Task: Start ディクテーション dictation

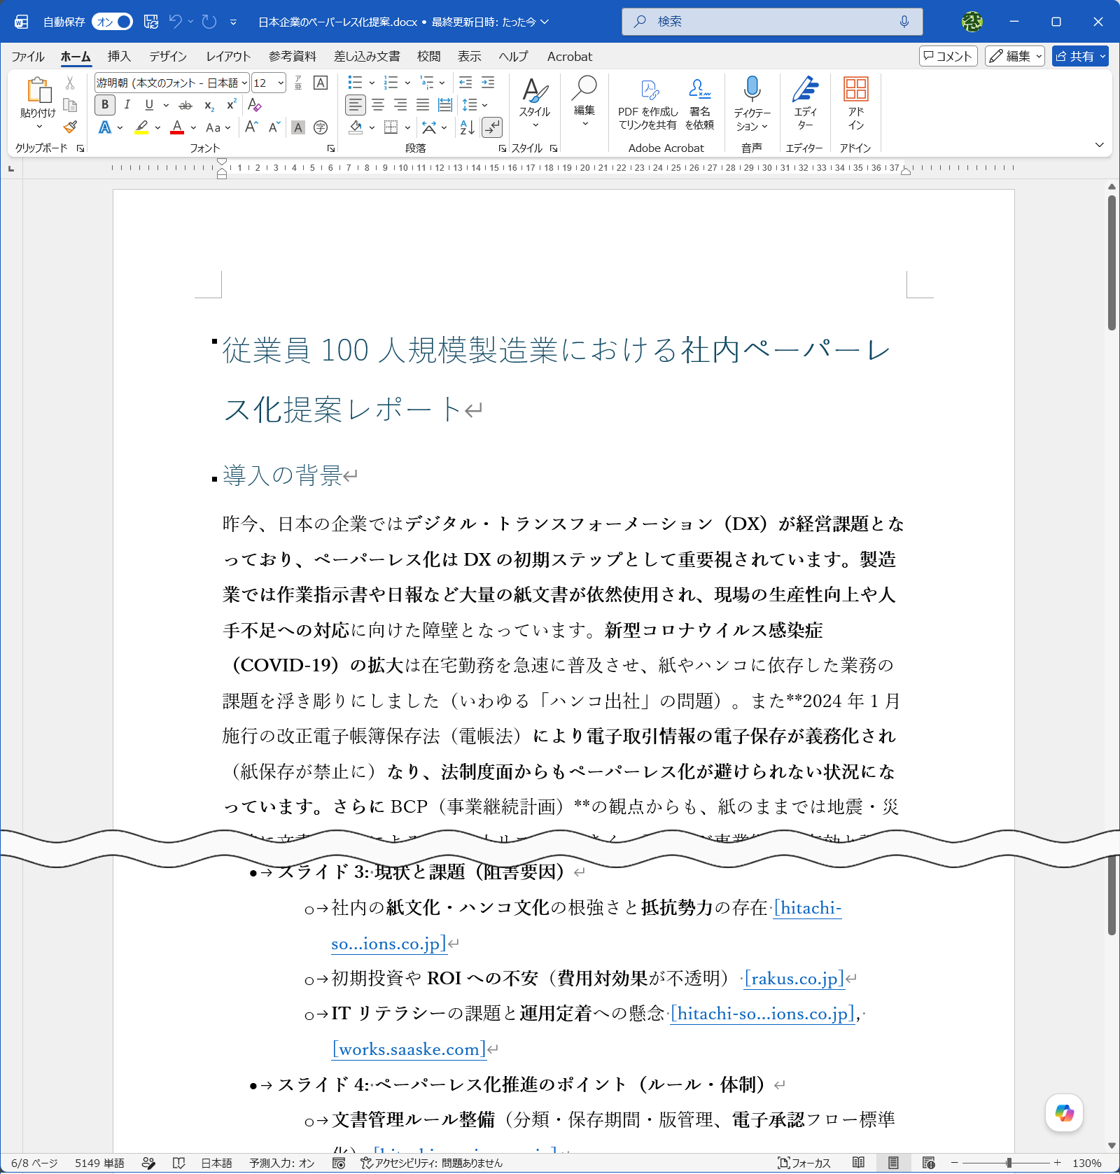Action: pyautogui.click(x=752, y=104)
